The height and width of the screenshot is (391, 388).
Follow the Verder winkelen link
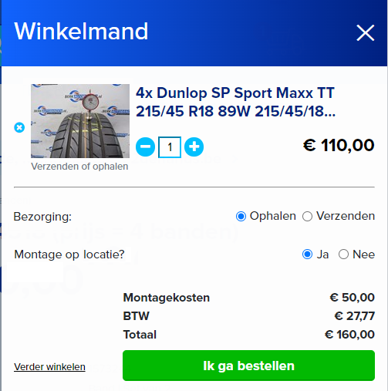pos(49,366)
